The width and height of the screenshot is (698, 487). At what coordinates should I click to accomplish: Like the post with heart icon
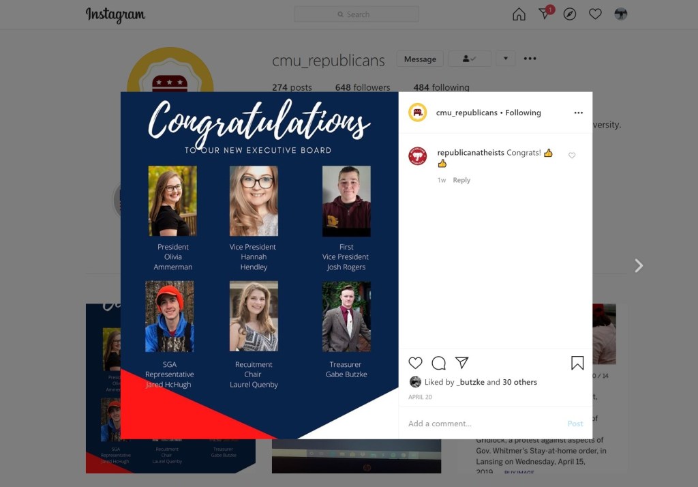(x=415, y=363)
